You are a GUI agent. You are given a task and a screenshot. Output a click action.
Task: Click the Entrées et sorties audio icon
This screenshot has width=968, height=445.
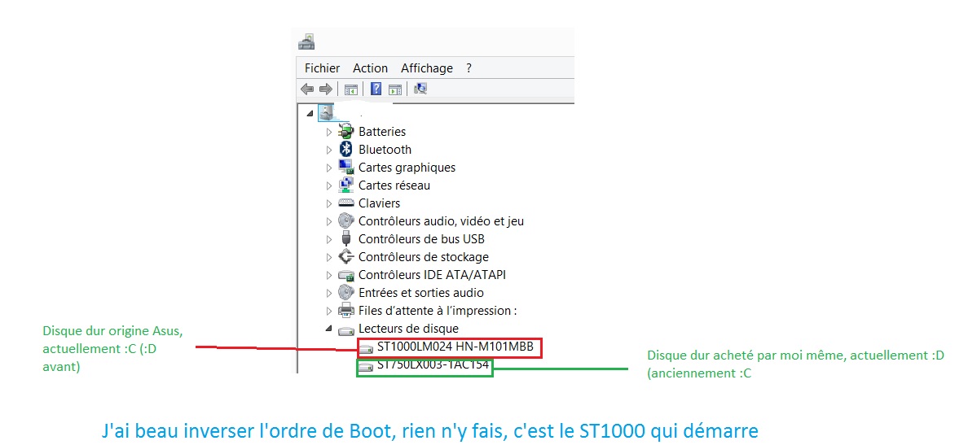click(346, 293)
